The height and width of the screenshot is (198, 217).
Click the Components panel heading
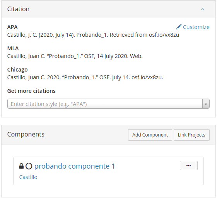[26, 134]
